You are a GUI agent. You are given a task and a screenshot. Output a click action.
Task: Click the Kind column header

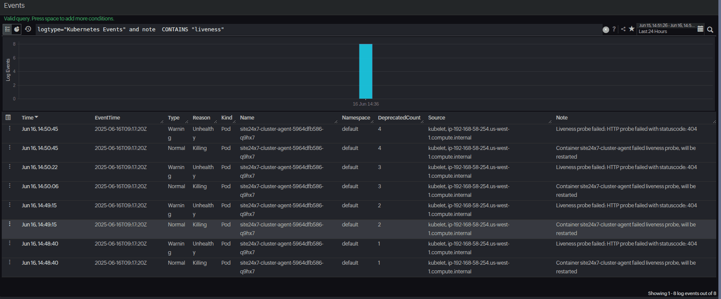(227, 118)
